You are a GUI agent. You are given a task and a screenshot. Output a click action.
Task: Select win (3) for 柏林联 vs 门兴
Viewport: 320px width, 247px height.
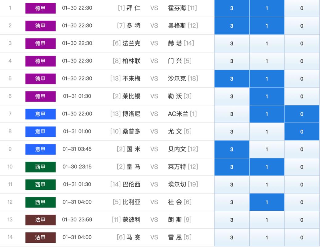[x=232, y=61]
